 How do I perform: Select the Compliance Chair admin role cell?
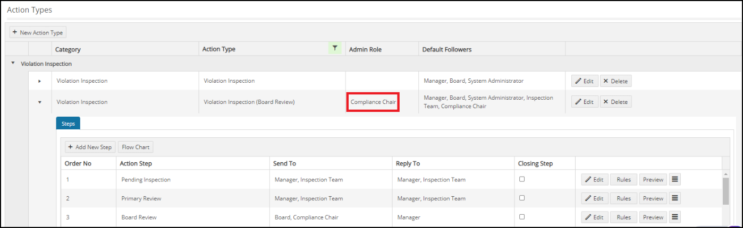373,101
